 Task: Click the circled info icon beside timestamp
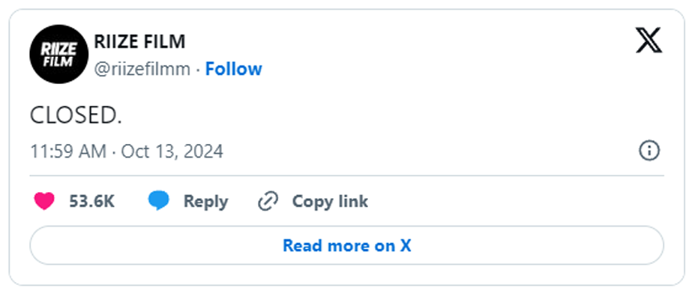(x=649, y=151)
